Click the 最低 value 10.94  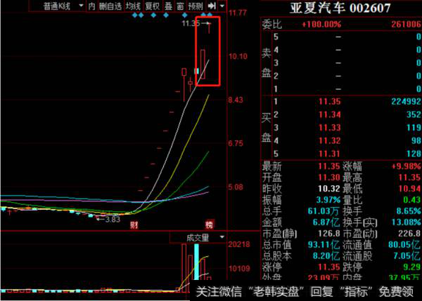pos(409,189)
